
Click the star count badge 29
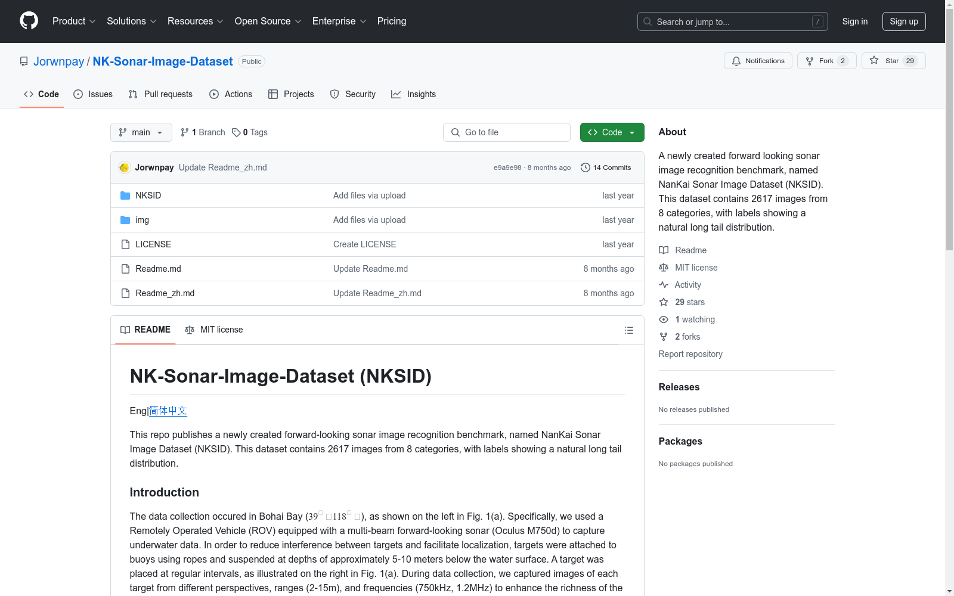click(910, 61)
